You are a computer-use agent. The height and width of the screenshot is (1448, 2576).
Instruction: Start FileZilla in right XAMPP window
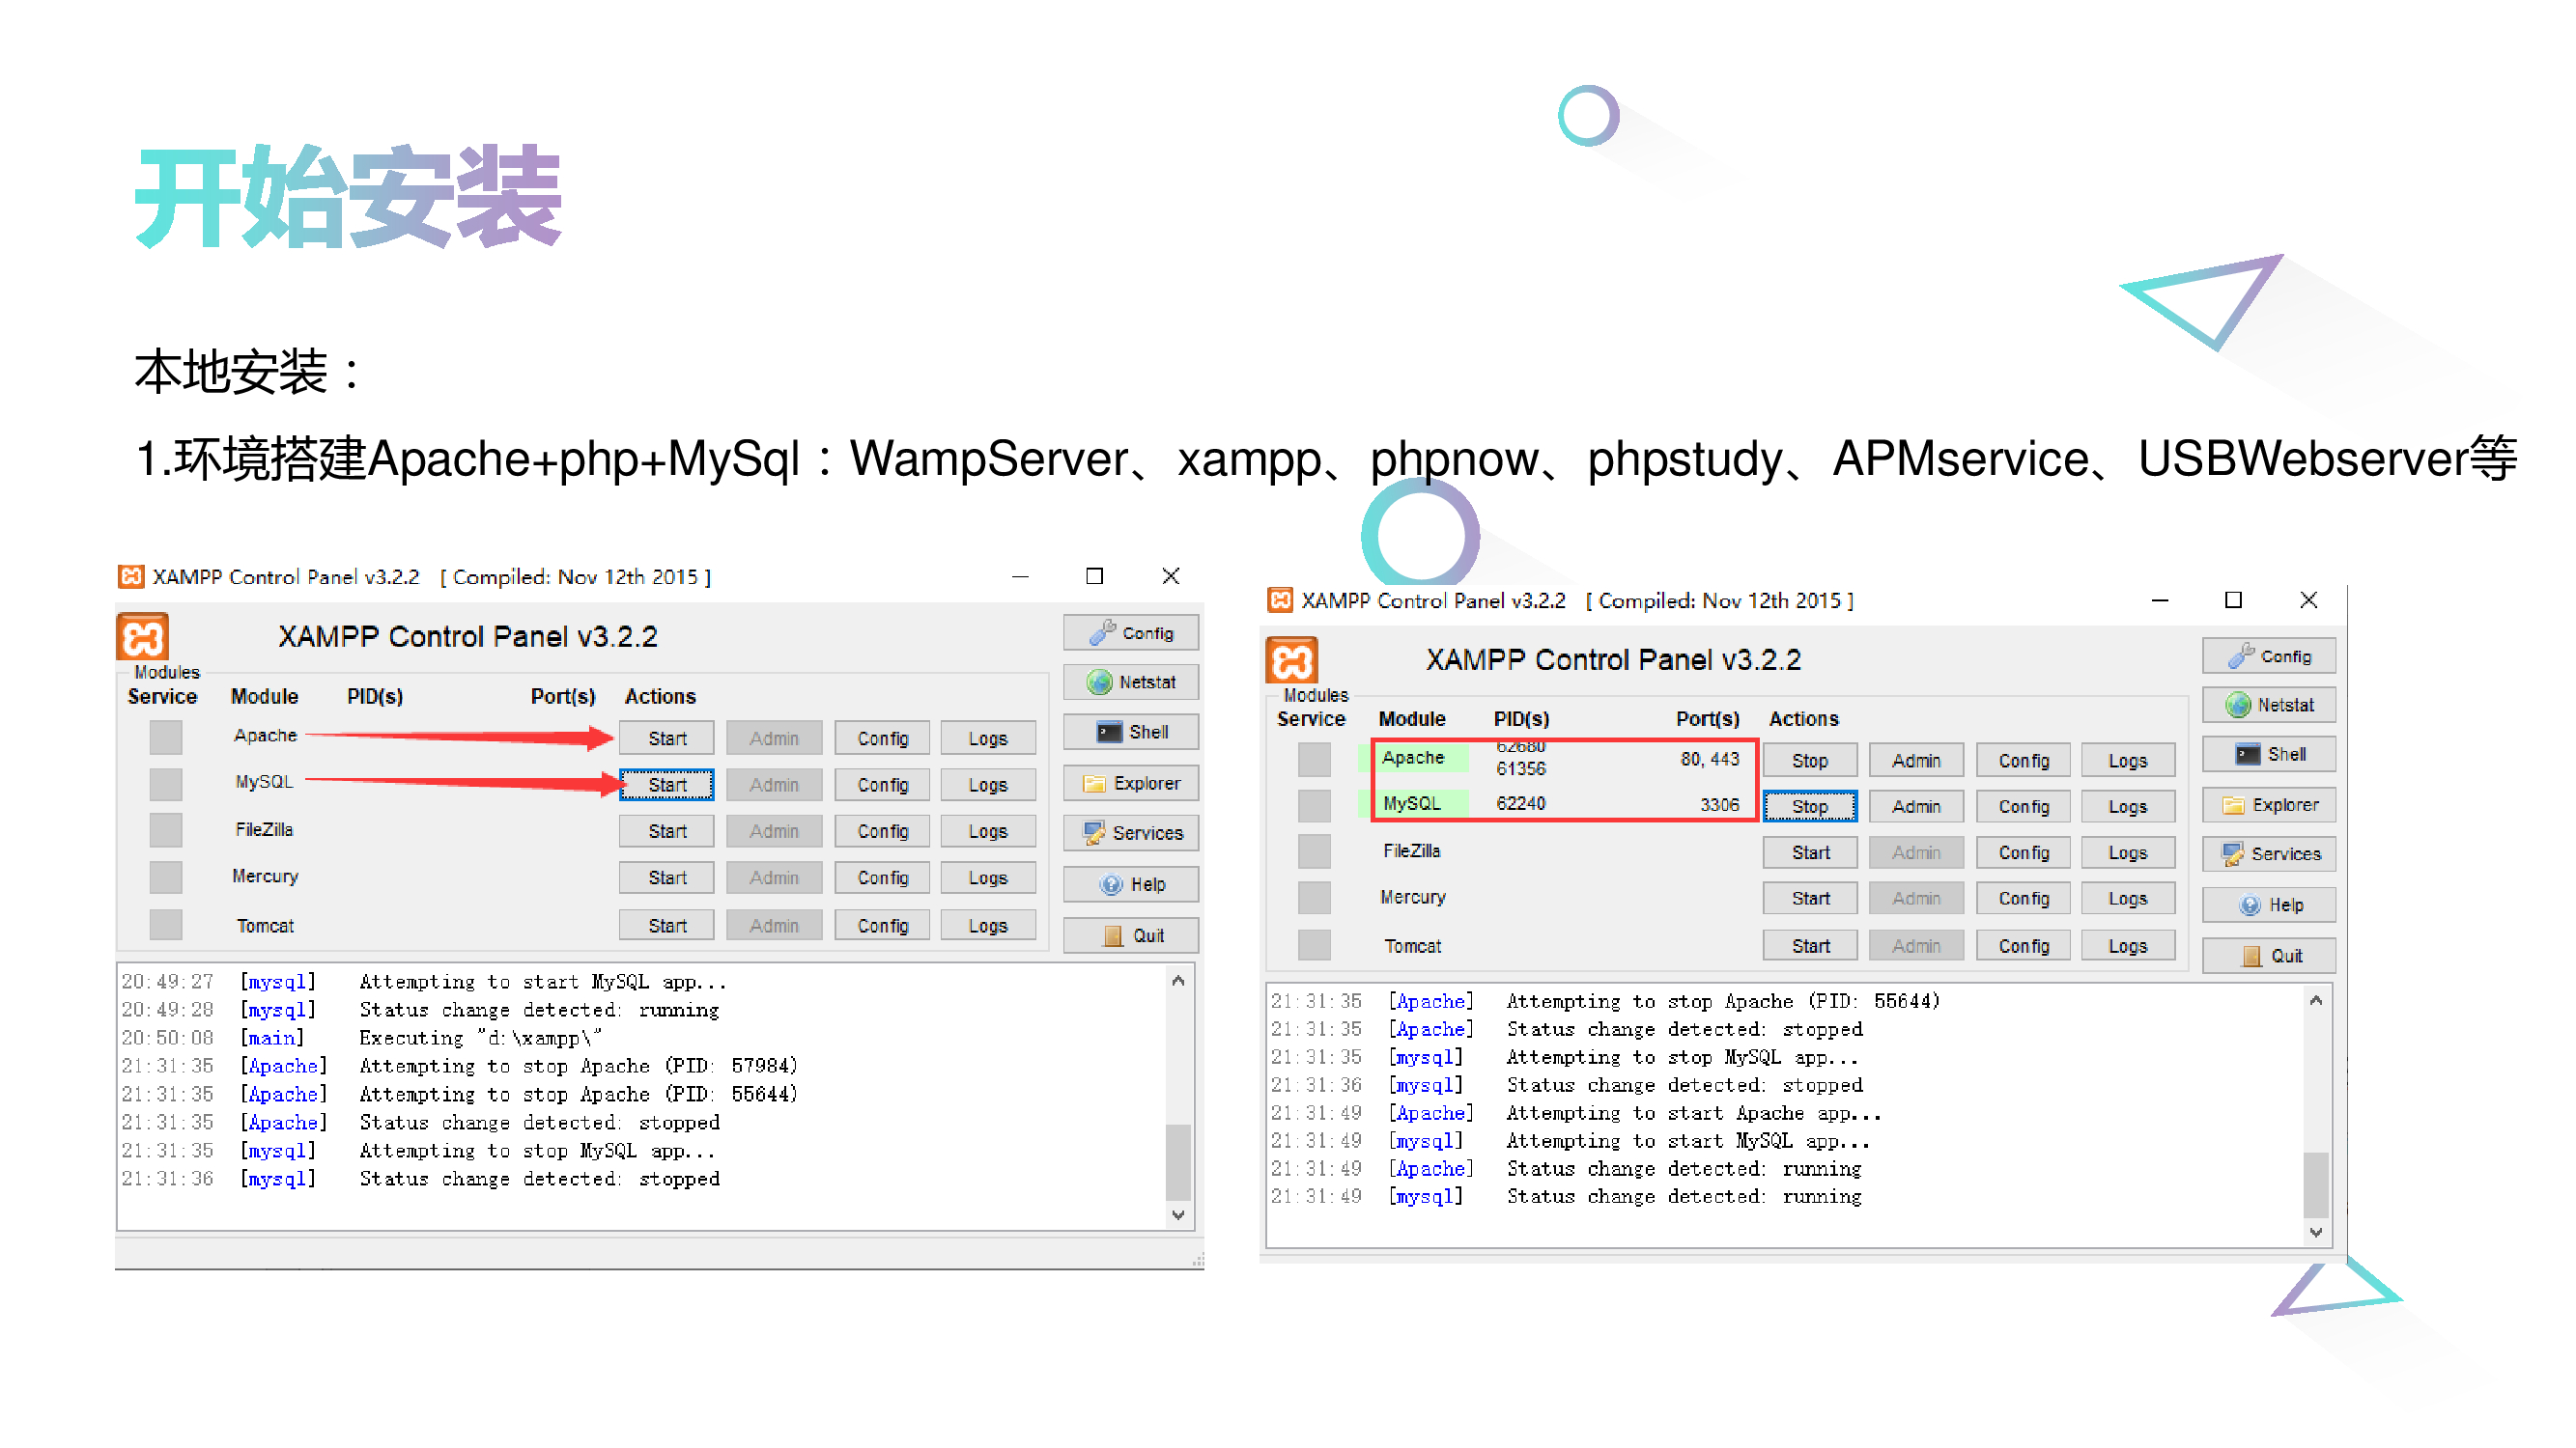click(x=1809, y=852)
